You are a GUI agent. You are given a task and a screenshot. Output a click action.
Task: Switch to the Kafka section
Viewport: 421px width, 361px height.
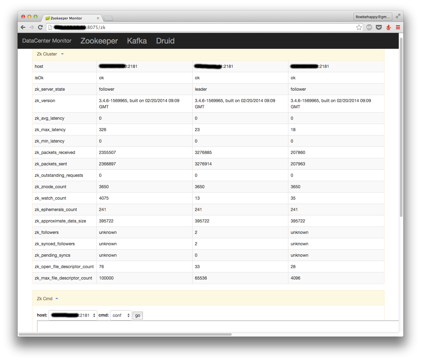(137, 41)
